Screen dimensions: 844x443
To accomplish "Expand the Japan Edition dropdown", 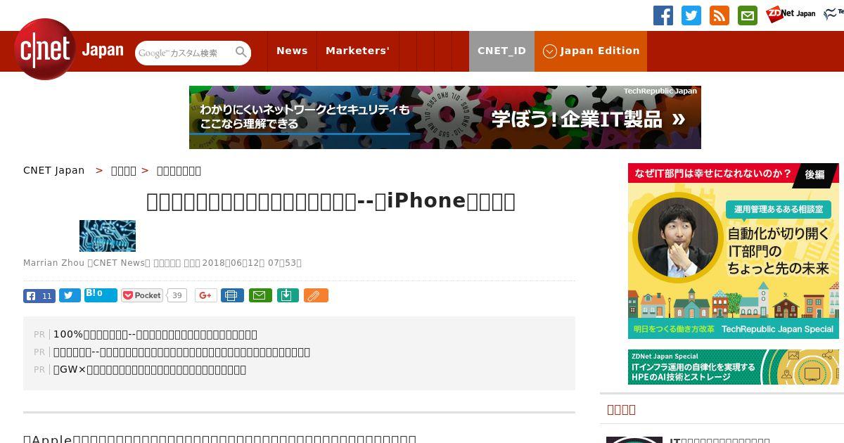I will coord(591,51).
